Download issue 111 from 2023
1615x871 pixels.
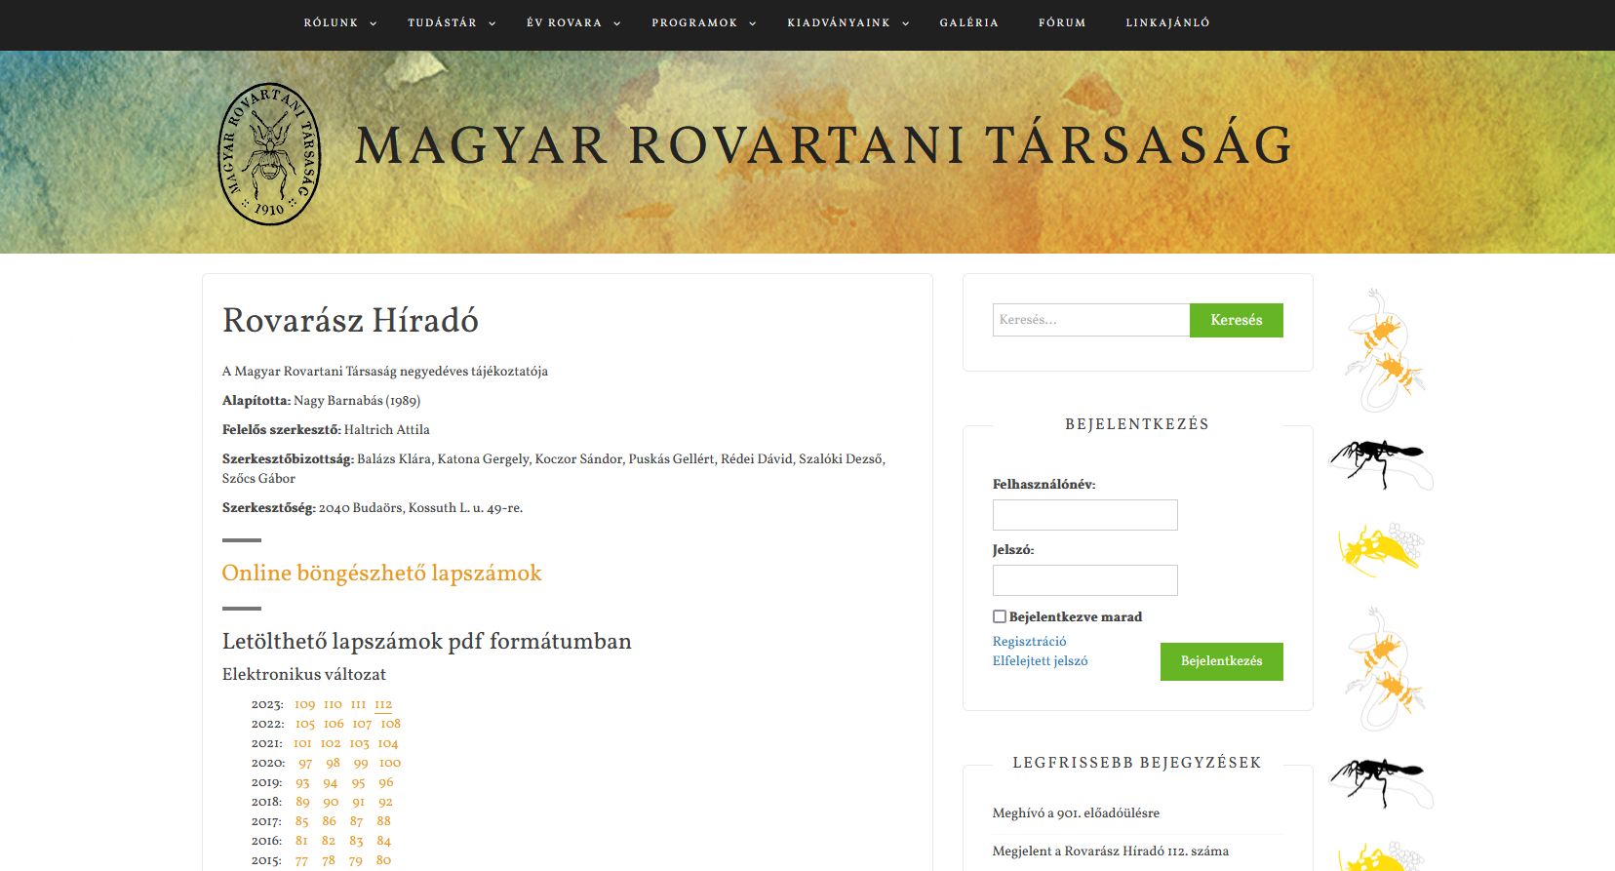tap(358, 704)
